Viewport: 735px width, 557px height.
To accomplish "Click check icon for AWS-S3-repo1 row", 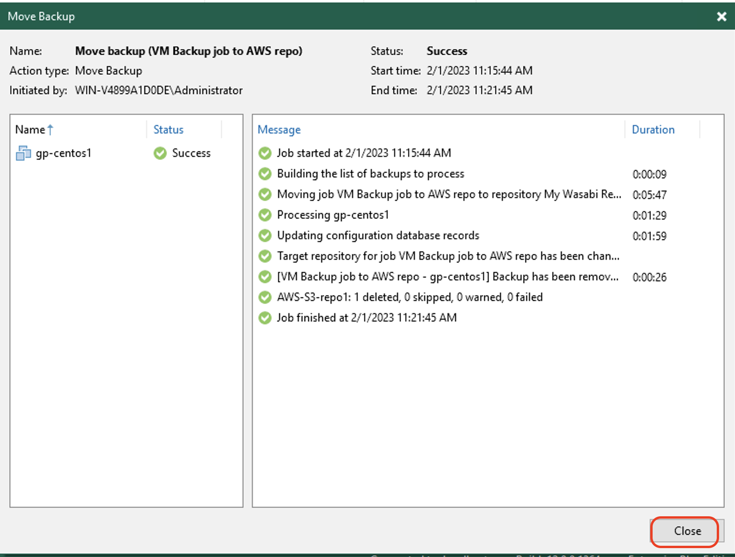I will click(265, 297).
